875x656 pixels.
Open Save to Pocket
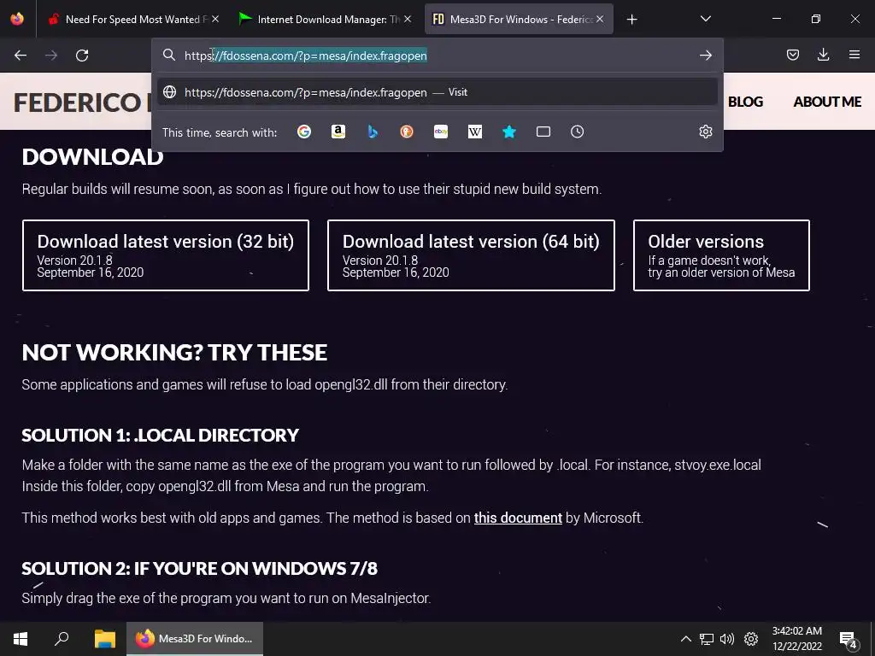[792, 55]
